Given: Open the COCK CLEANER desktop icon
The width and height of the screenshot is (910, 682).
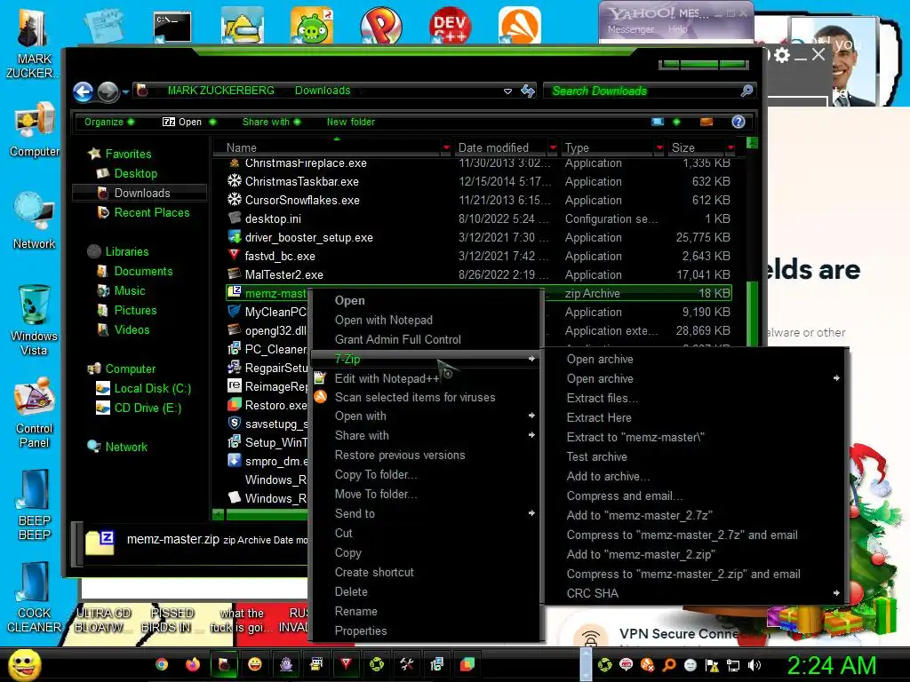Looking at the screenshot, I should 35,598.
